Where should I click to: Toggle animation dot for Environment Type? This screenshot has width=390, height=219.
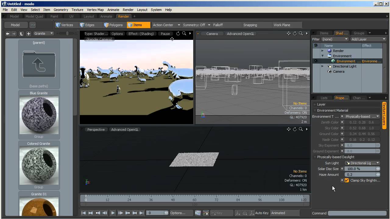[342, 116]
